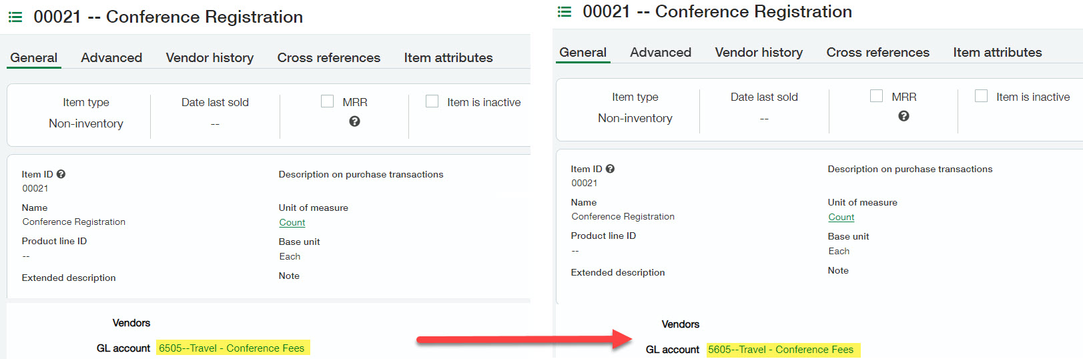Viewport: 1083px width, 359px height.
Task: Open Cross references tab in left panel
Action: [x=328, y=58]
